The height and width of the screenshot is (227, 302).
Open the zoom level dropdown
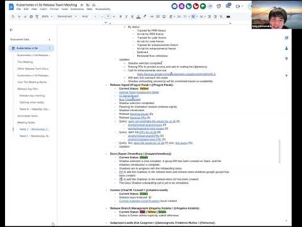(47, 16)
